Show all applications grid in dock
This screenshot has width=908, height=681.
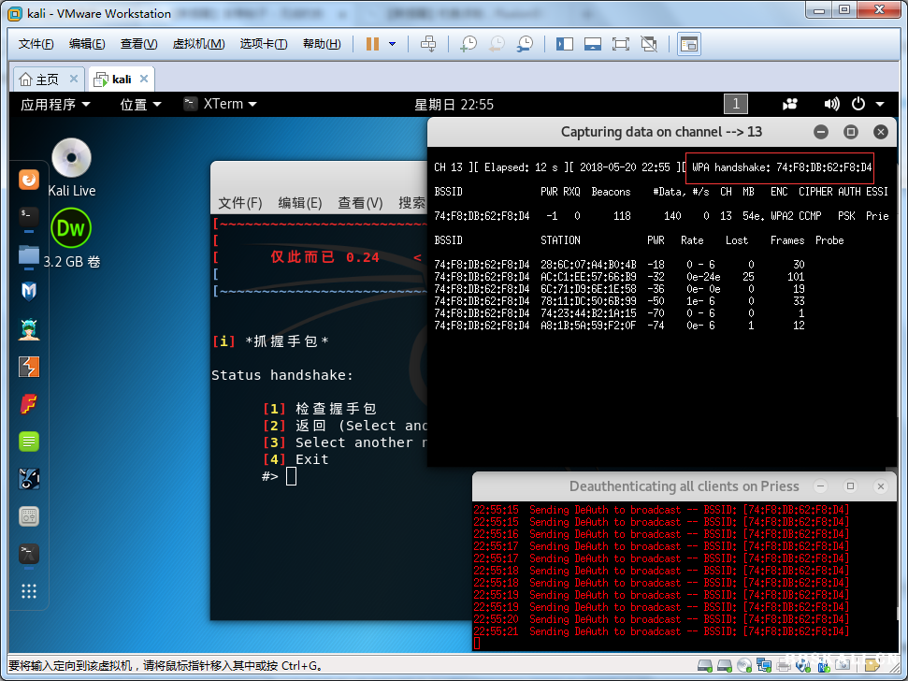(29, 591)
